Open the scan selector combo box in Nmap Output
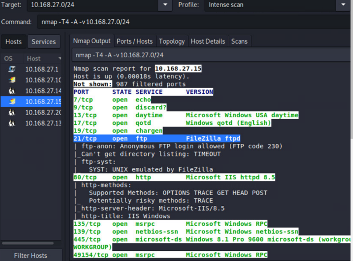 (x=211, y=55)
